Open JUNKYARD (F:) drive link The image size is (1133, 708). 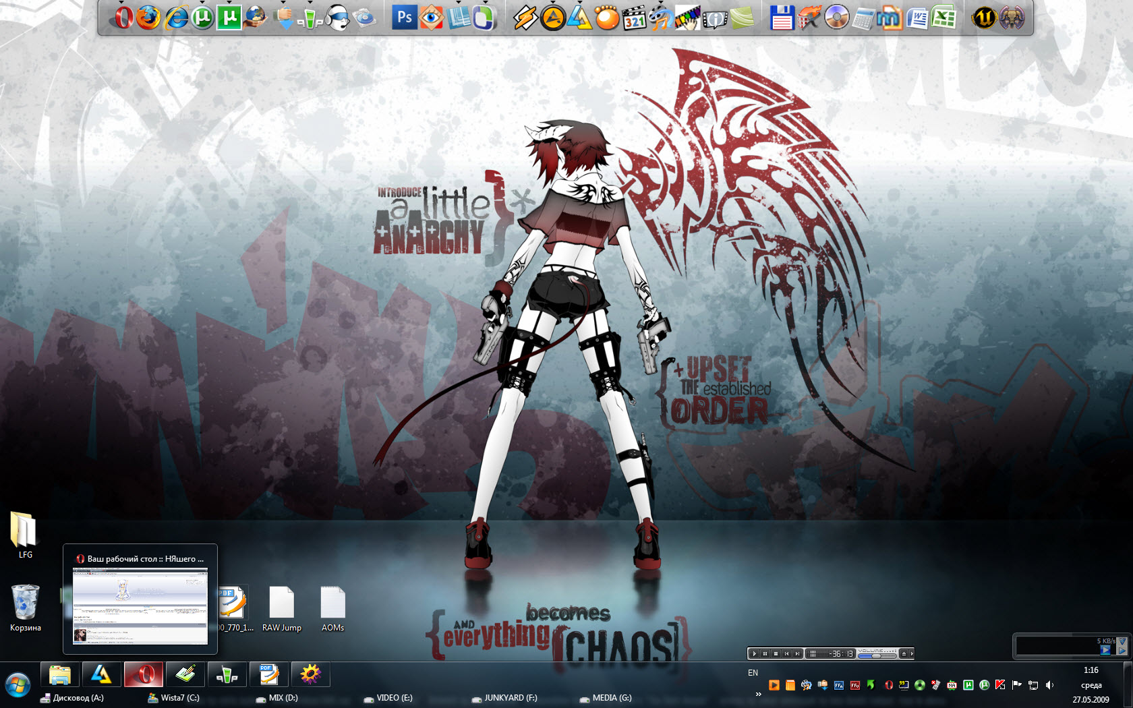[x=504, y=698]
